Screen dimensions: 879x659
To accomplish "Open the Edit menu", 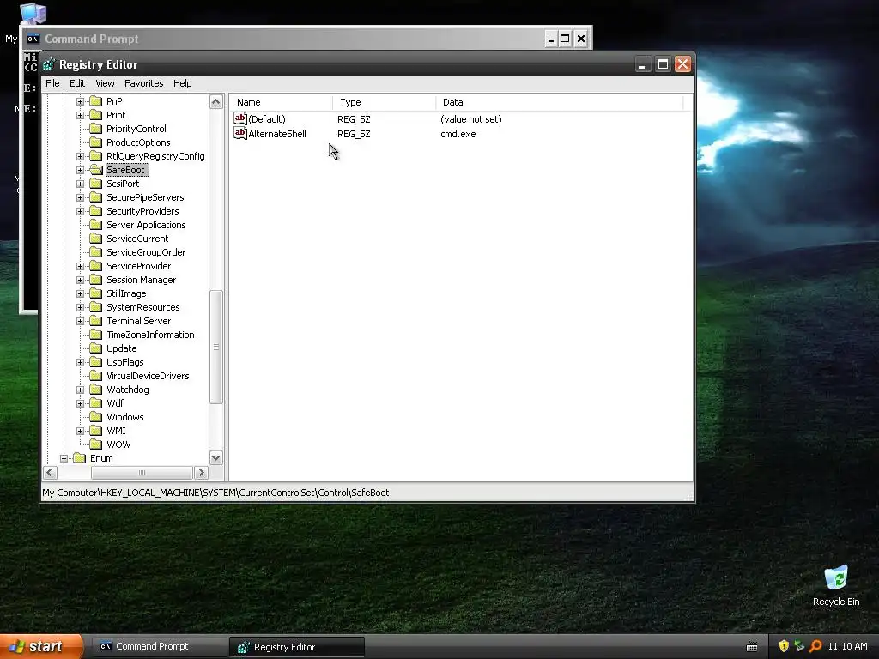I will click(x=77, y=83).
